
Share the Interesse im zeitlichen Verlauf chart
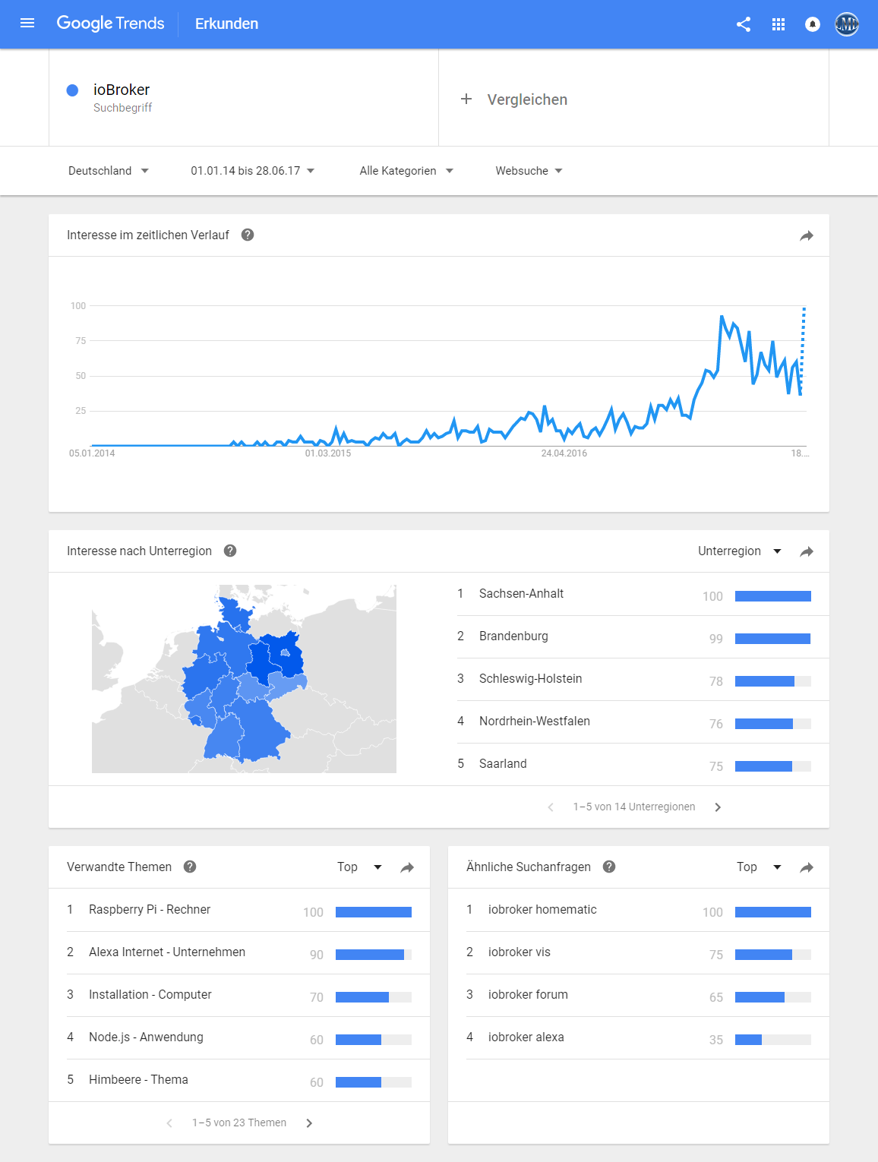[x=807, y=235]
